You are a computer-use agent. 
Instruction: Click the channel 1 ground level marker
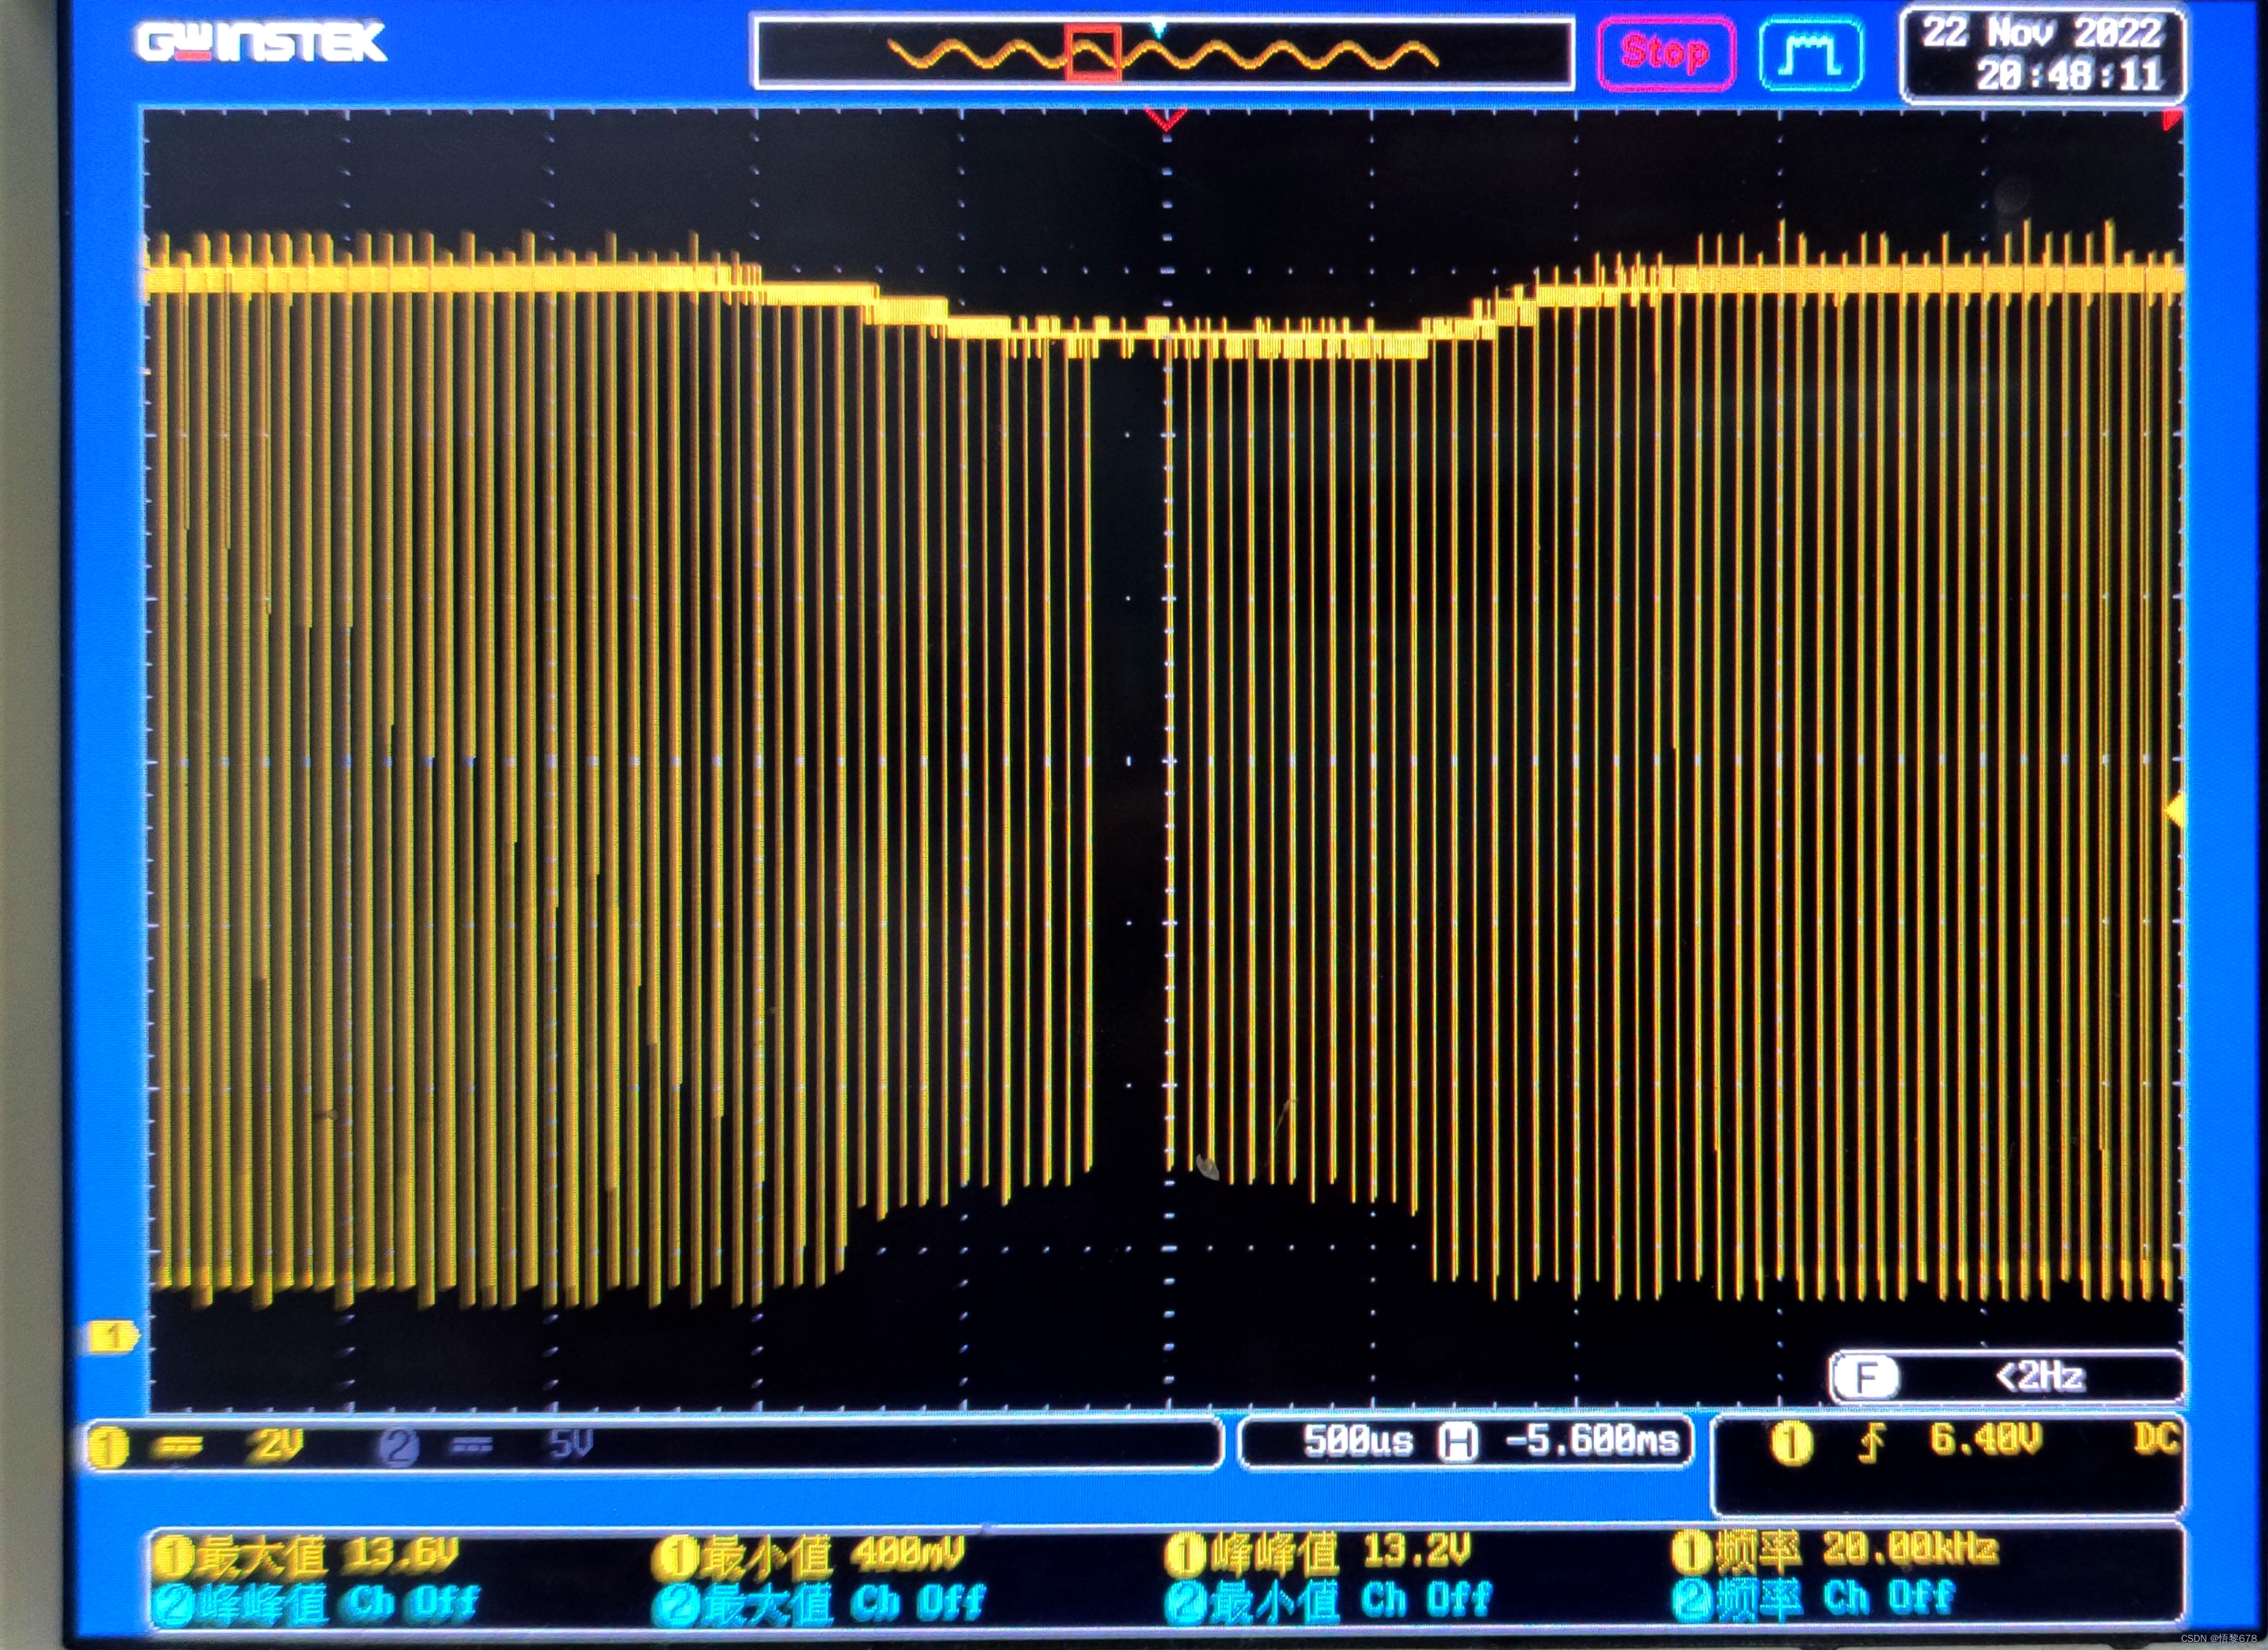pyautogui.click(x=112, y=1337)
